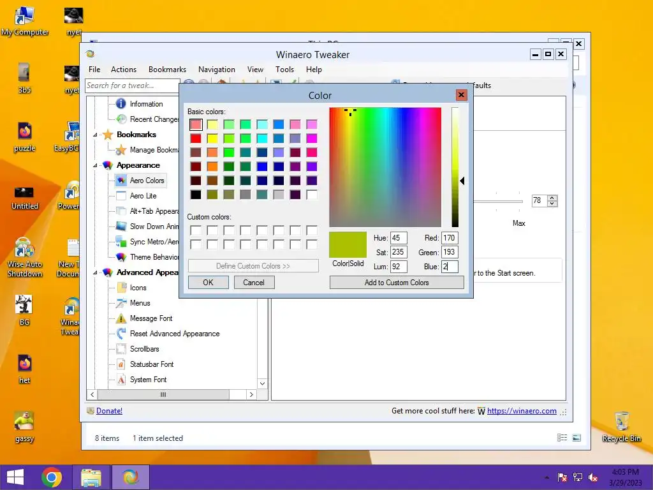Open the Tools menu

tap(285, 70)
